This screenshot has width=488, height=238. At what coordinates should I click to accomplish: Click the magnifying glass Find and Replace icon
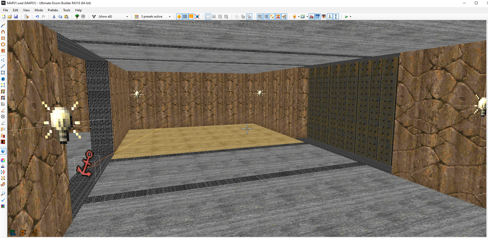pos(3,194)
